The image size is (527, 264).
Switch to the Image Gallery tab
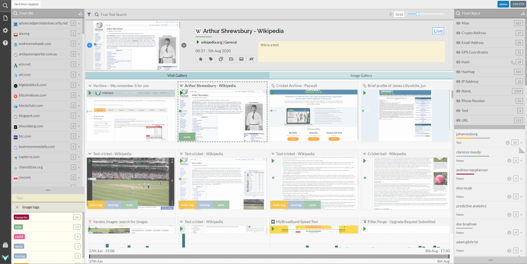[361, 76]
